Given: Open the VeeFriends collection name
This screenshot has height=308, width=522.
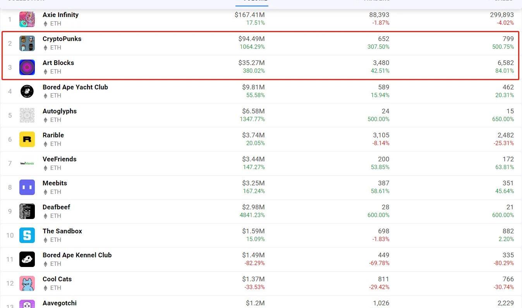Looking at the screenshot, I should [59, 159].
